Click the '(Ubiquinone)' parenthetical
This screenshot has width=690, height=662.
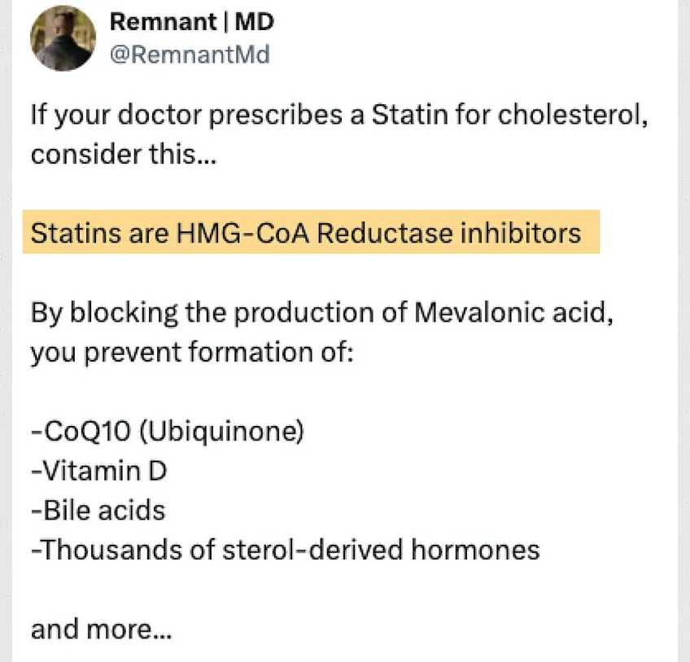coord(222,432)
